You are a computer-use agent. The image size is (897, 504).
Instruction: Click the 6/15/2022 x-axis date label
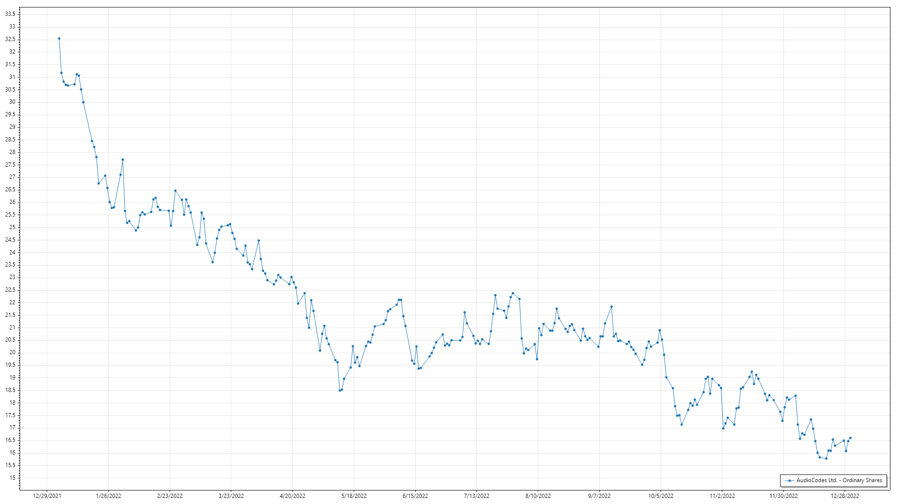pyautogui.click(x=415, y=496)
